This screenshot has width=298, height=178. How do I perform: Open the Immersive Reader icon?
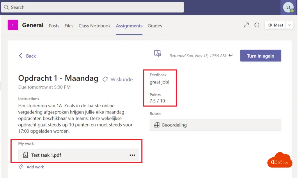coord(157,54)
